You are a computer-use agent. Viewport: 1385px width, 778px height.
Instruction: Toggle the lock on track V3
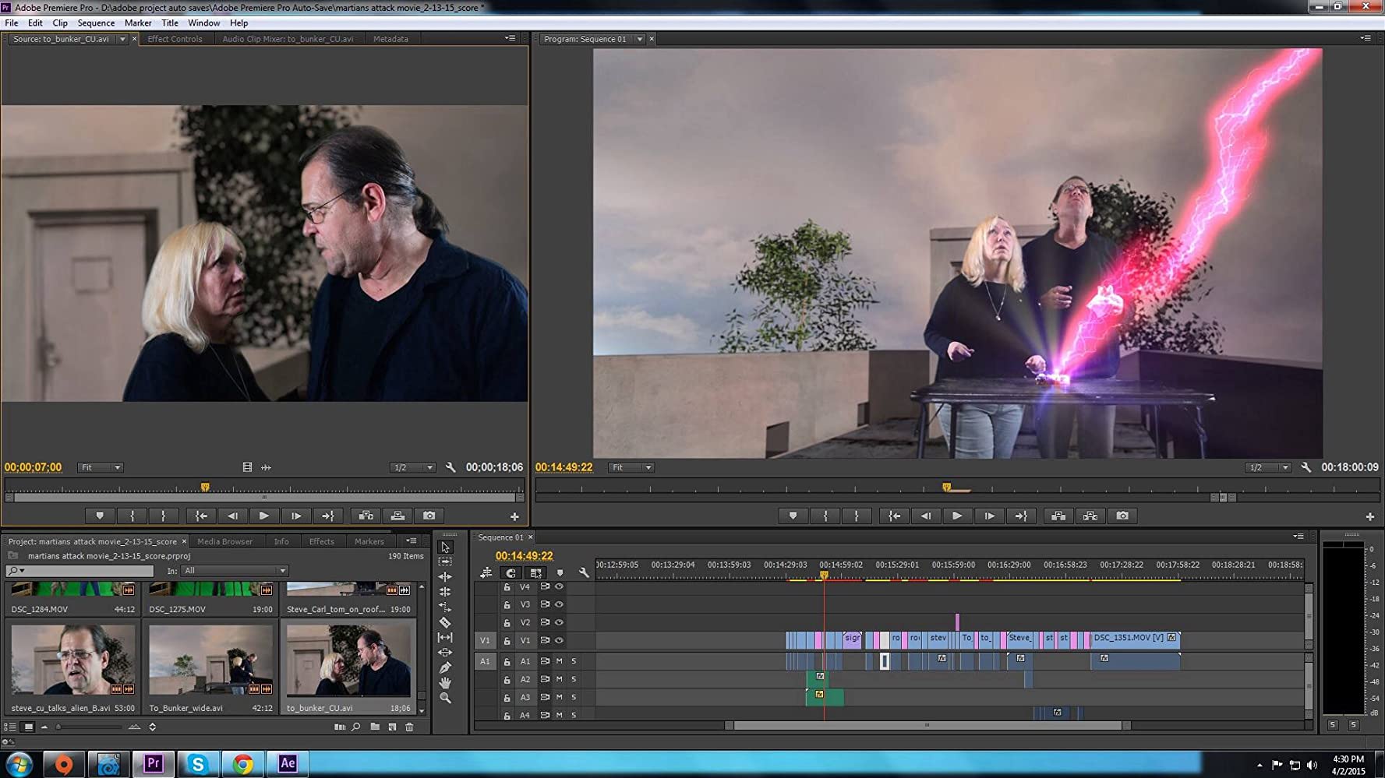pos(507,604)
